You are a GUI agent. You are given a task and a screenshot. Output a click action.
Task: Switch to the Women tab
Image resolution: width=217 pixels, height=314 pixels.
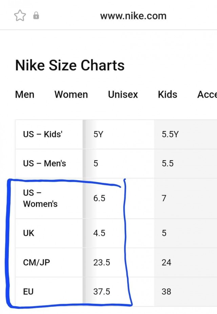(x=71, y=94)
